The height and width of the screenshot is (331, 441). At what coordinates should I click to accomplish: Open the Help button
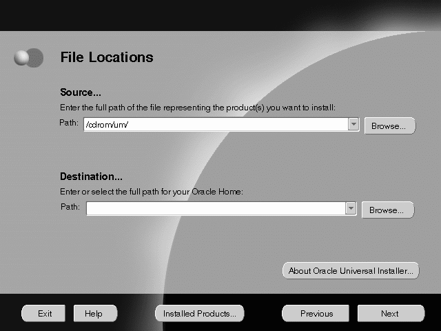click(x=95, y=313)
